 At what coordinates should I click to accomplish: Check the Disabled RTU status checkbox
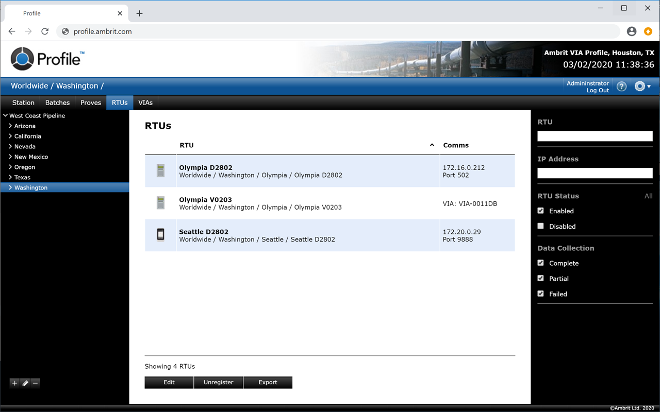[x=540, y=226]
